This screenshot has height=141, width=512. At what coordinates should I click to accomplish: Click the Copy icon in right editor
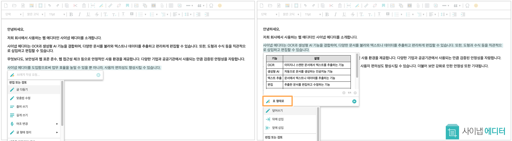click(322, 6)
